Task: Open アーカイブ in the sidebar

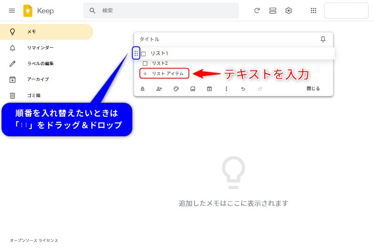Action: tap(46, 79)
